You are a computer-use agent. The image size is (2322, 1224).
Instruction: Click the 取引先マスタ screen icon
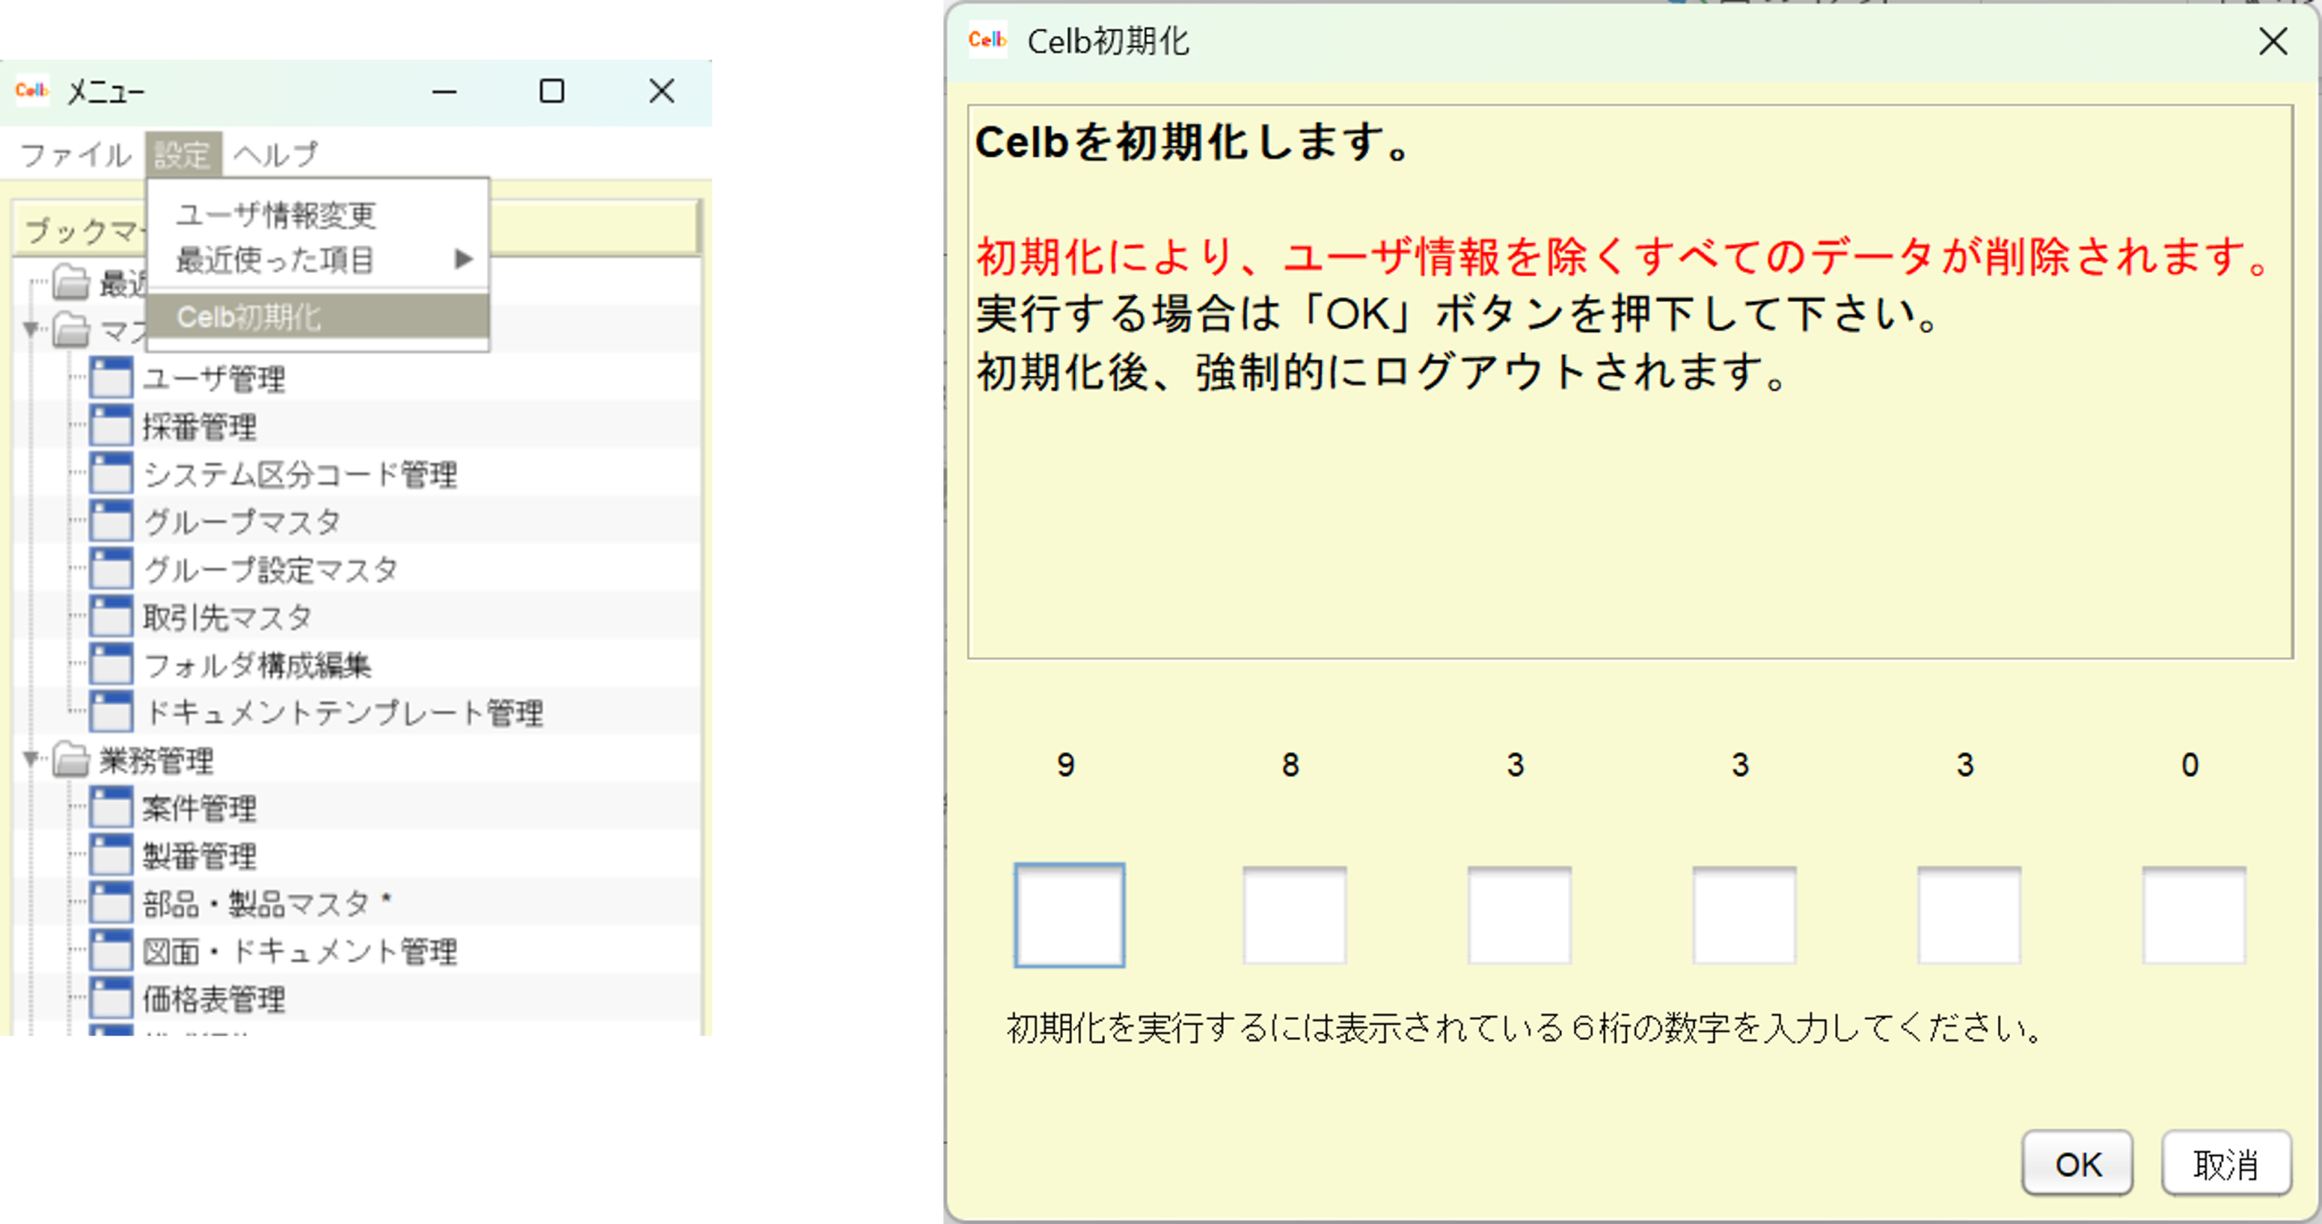pyautogui.click(x=112, y=617)
